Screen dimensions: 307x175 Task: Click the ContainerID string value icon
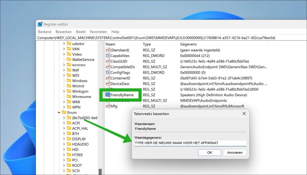point(108,78)
